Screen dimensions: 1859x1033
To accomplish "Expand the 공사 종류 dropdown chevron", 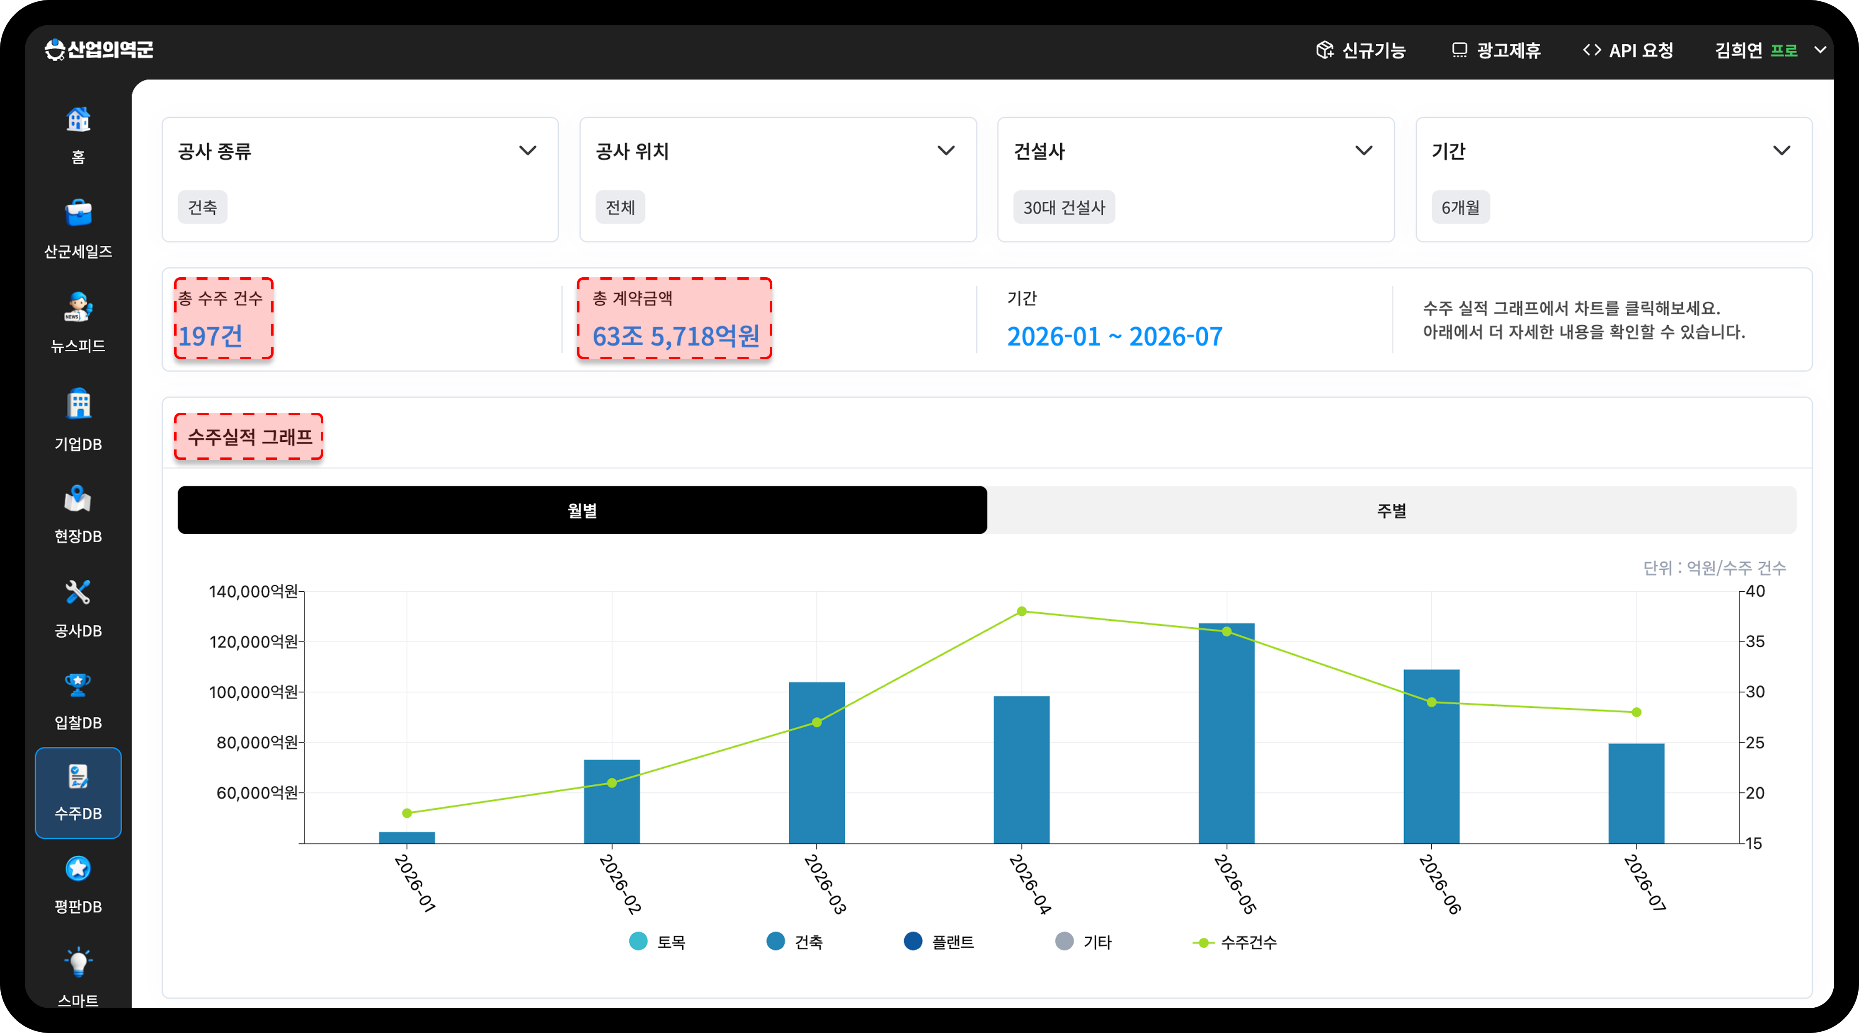I will tap(528, 151).
